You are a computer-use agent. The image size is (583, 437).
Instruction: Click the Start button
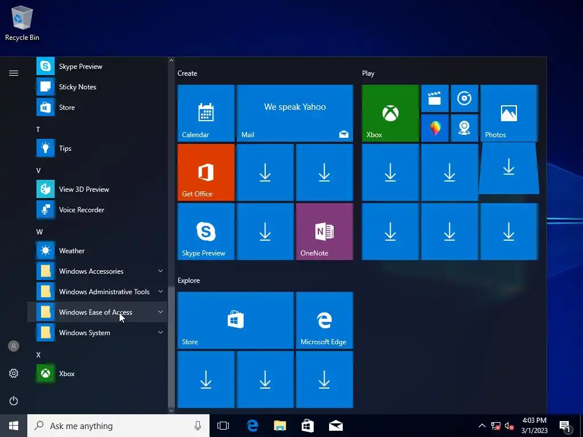pyautogui.click(x=14, y=426)
